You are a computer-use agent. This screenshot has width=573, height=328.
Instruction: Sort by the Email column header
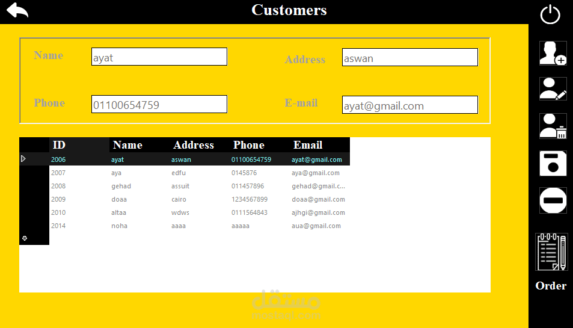coord(320,145)
